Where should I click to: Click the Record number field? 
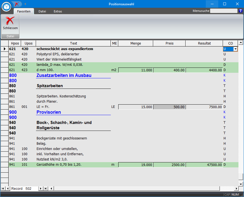(31, 188)
